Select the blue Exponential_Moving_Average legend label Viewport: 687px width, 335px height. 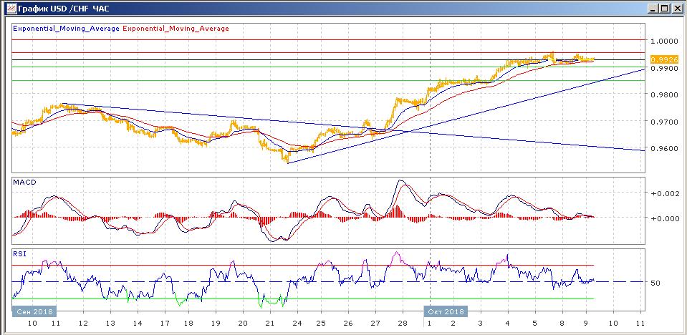(x=66, y=29)
